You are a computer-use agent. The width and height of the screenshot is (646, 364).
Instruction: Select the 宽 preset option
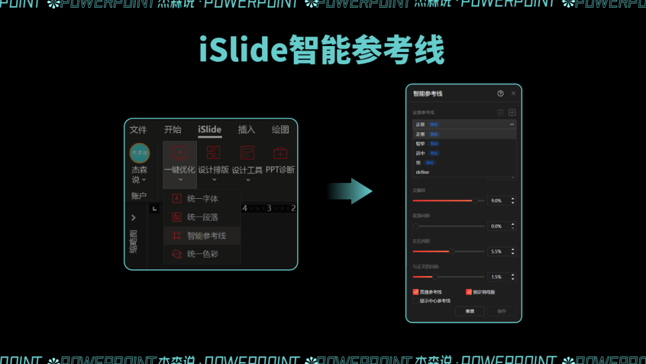(464, 162)
